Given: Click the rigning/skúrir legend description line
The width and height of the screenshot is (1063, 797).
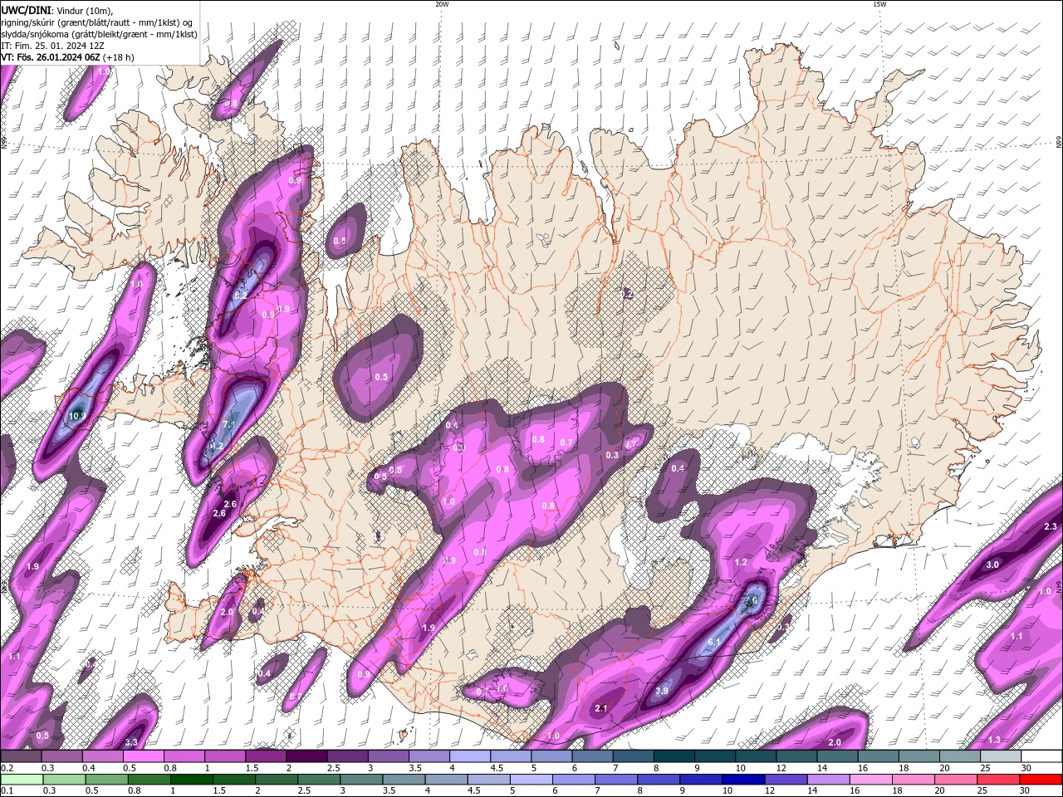Looking at the screenshot, I should (x=98, y=22).
